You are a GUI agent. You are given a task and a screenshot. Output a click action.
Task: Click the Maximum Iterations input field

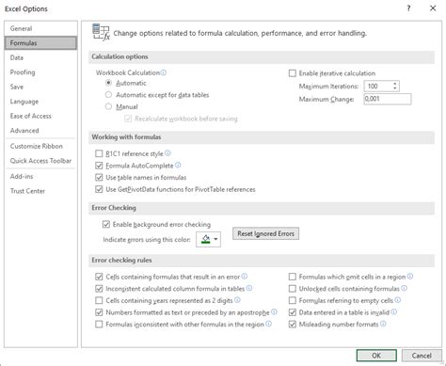pos(378,86)
